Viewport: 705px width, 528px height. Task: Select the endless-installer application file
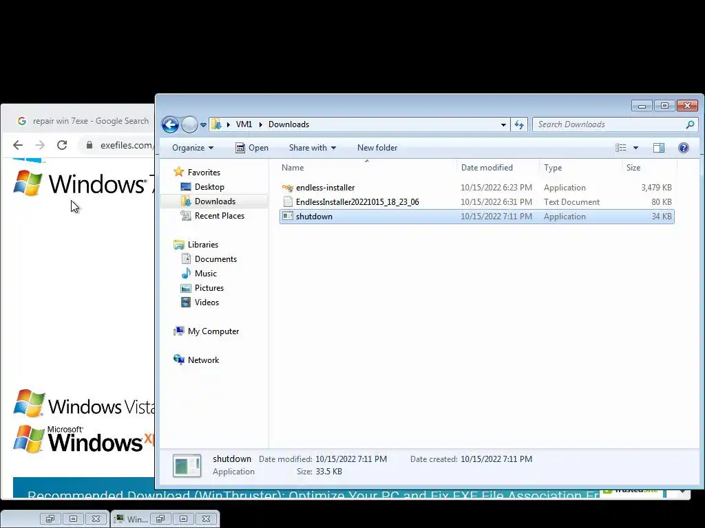point(476,188)
